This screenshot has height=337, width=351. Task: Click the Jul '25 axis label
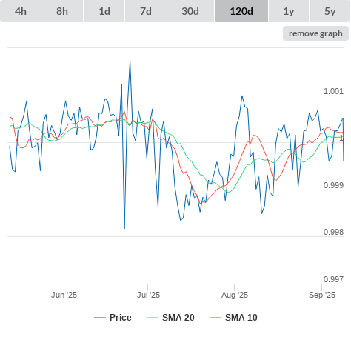coord(148,295)
